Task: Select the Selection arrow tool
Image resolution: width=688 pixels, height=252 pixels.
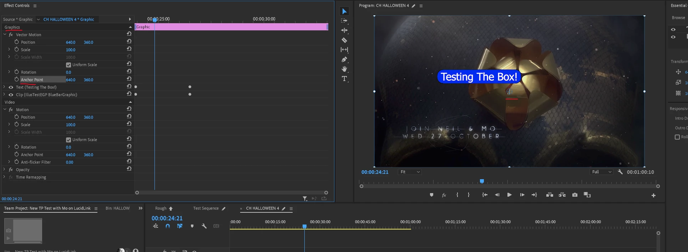Action: point(344,11)
